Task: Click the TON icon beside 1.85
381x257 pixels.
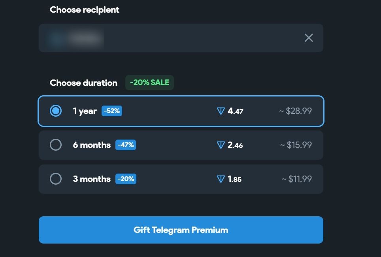Action: coord(221,179)
